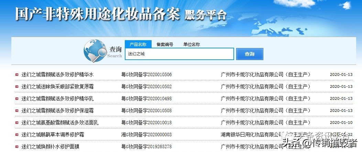Open product 迷幻之城雪颜赋活多效修护精华水
The width and height of the screenshot is (362, 152).
57,74
